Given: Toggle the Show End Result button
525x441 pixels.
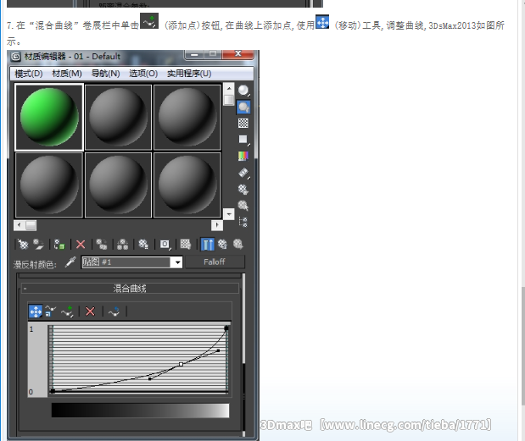Looking at the screenshot, I should (207, 245).
